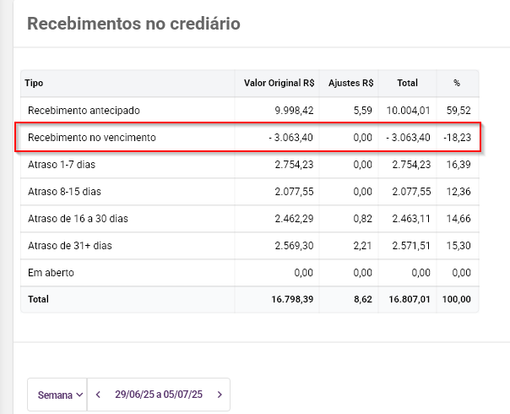Screen dimensions: 510x414
Task: Select the Atraso 1-7 dias row
Action: pos(64,165)
